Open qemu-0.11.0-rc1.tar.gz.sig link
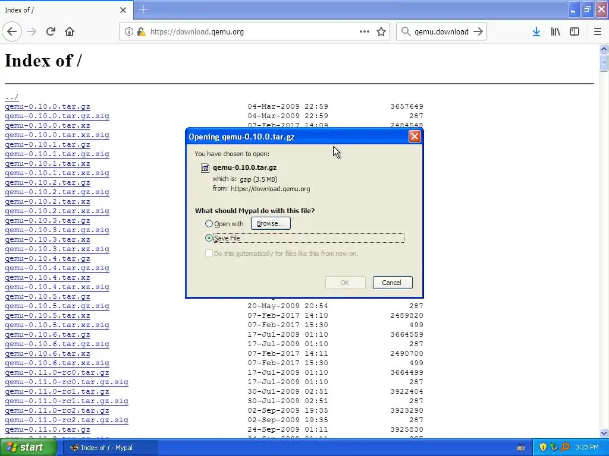This screenshot has width=609, height=456. [x=67, y=401]
